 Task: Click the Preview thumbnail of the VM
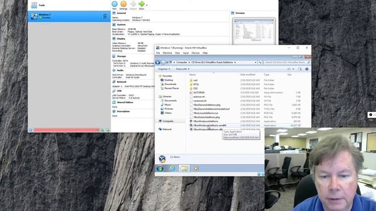click(x=254, y=31)
